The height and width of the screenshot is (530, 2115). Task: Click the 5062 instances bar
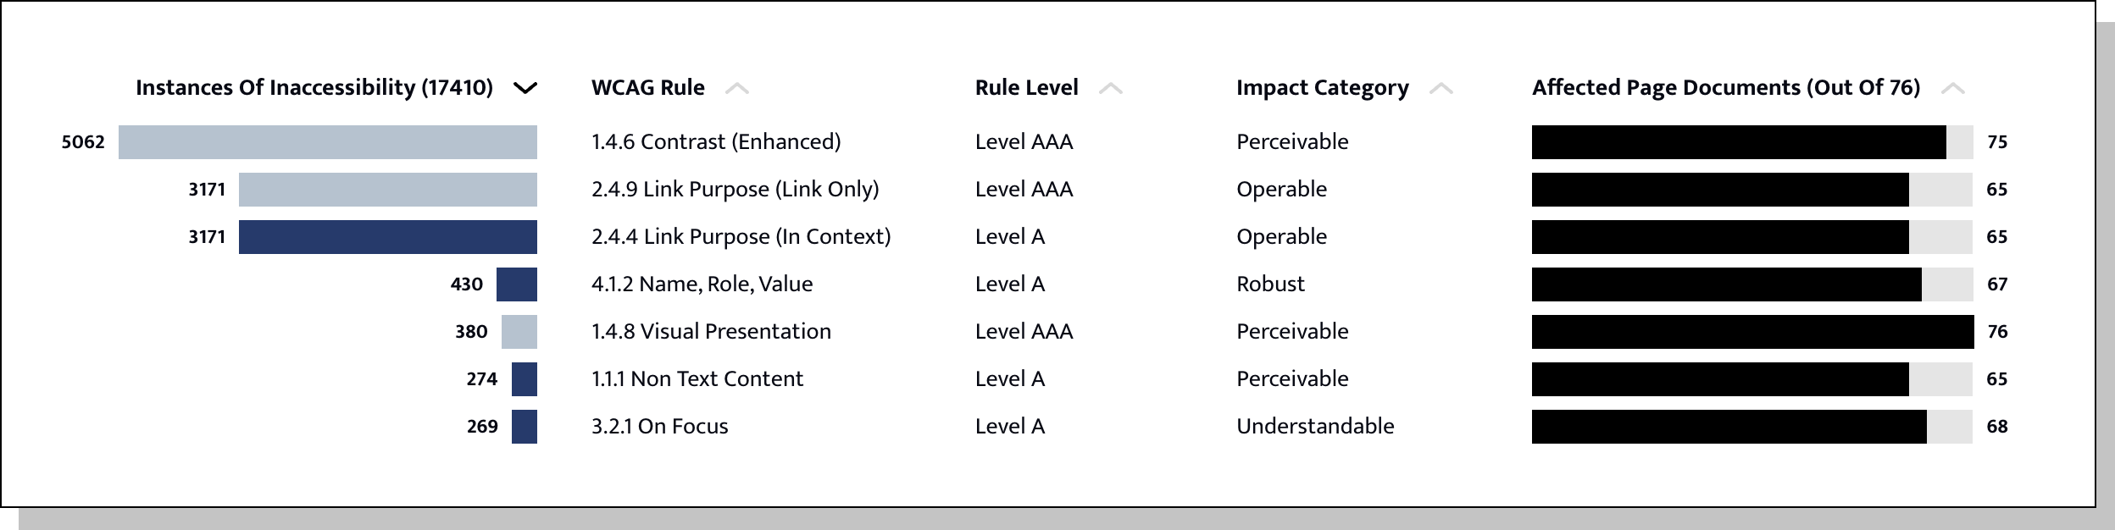tap(328, 141)
